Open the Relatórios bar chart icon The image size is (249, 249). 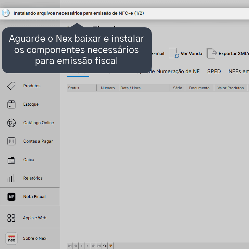tap(11, 178)
